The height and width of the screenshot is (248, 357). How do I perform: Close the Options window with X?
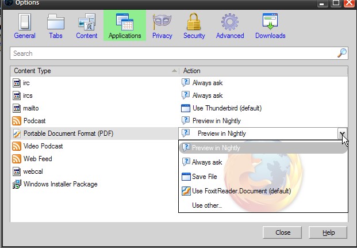pyautogui.click(x=349, y=3)
